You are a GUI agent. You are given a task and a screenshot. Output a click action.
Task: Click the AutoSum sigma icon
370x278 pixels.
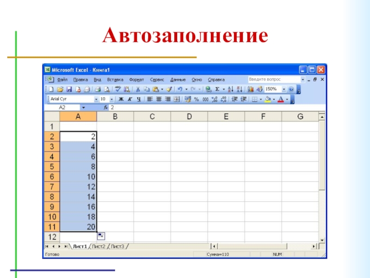click(217, 89)
